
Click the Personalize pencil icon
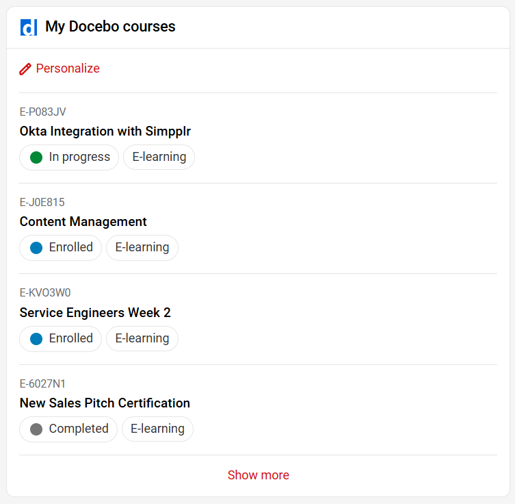(26, 68)
